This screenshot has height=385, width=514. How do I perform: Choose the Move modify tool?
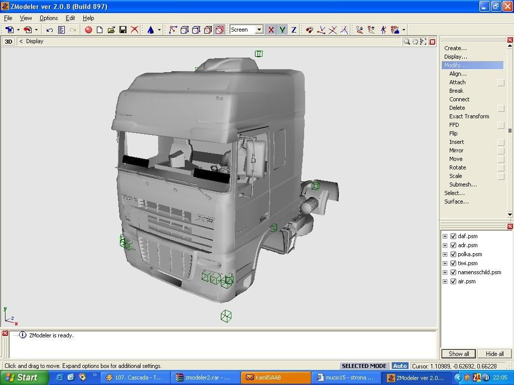point(456,159)
